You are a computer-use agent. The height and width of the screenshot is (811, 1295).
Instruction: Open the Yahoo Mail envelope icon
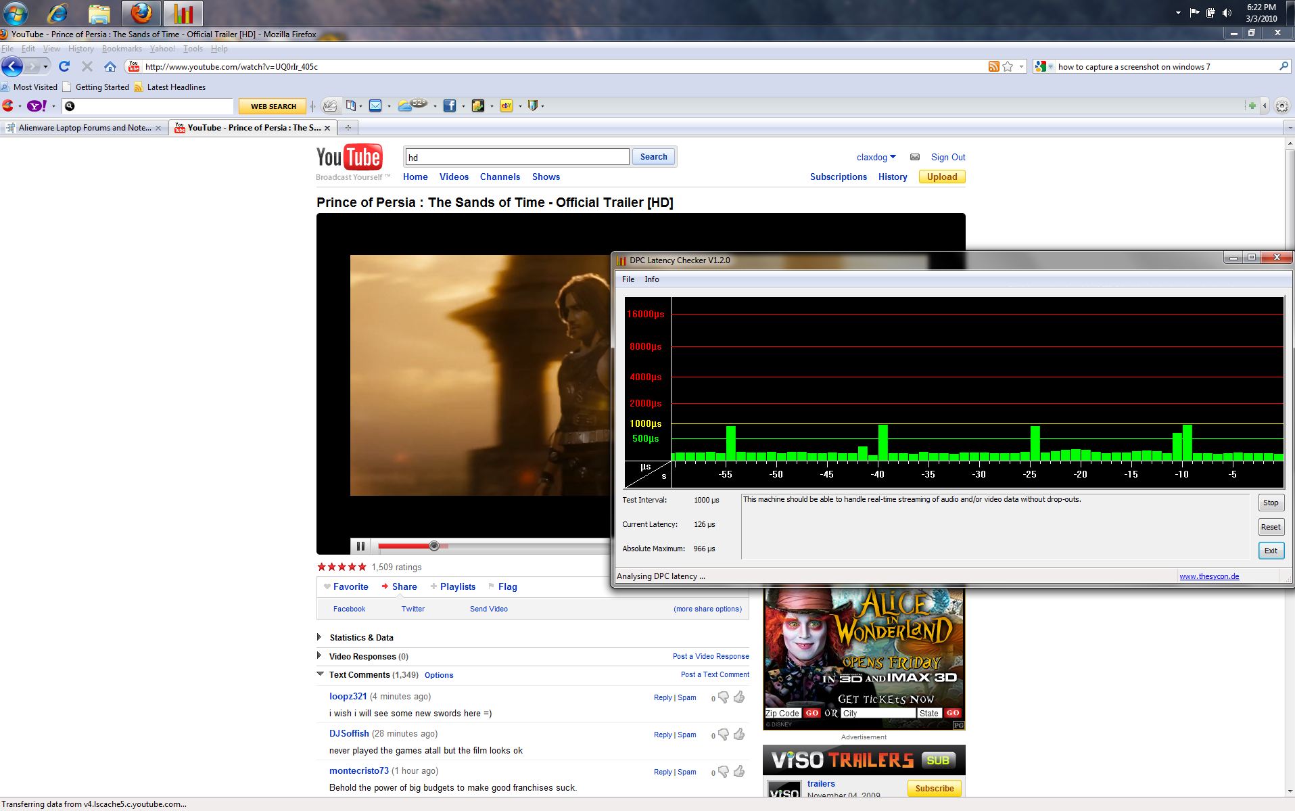tap(375, 106)
